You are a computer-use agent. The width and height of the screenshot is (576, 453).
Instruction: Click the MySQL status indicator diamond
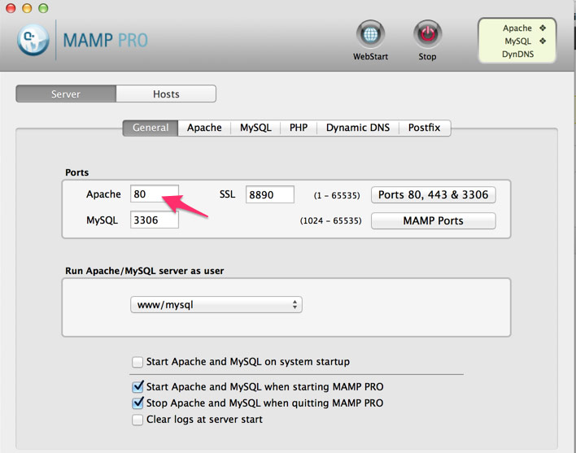pyautogui.click(x=543, y=41)
